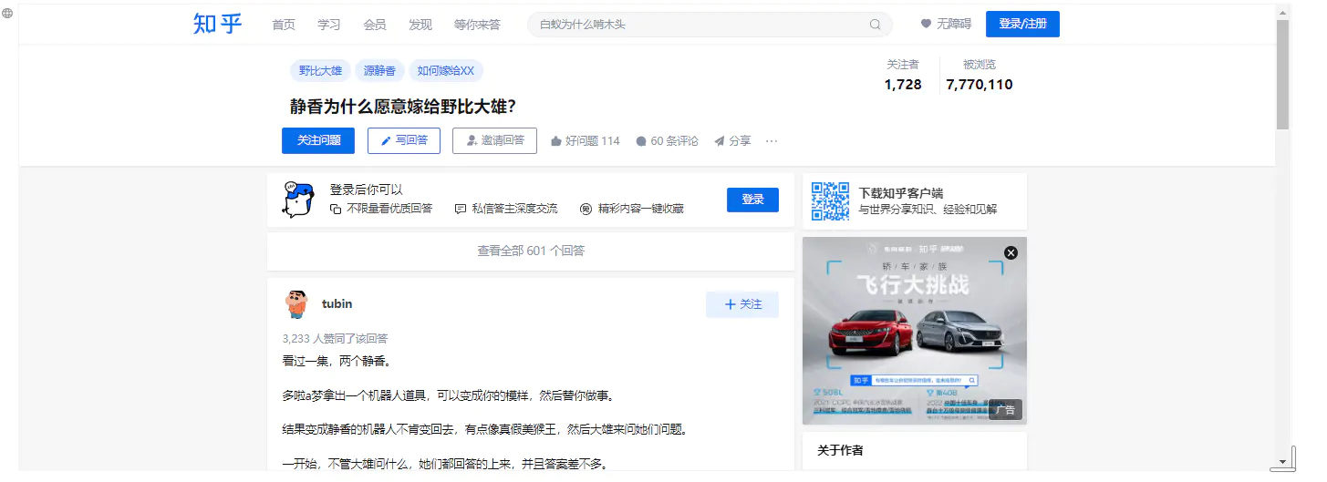Screen dimensions: 1327x482
Task: Click 不限量看优质回答 feature item
Action: click(x=381, y=209)
